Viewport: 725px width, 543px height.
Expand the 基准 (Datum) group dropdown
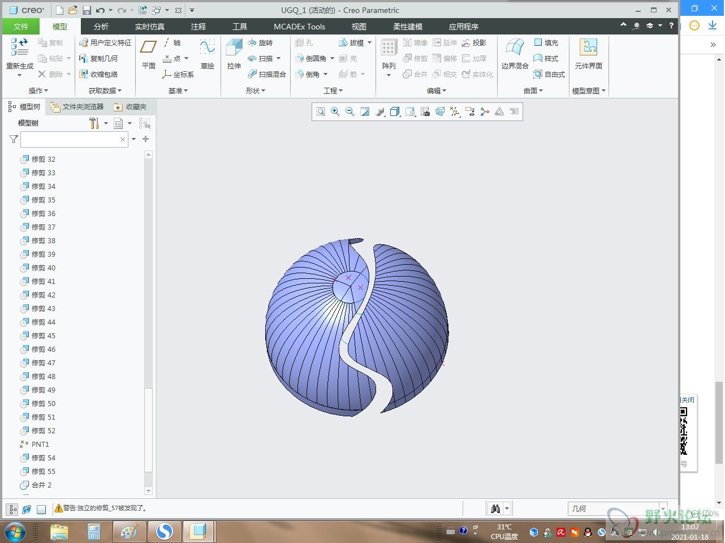pyautogui.click(x=178, y=90)
